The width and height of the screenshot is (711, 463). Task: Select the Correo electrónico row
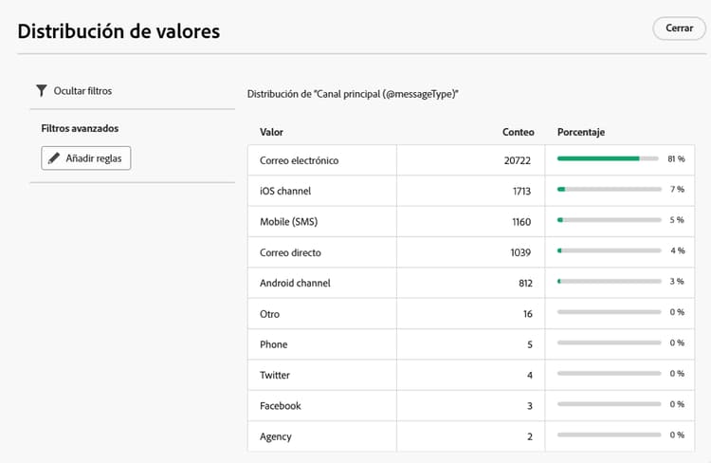pyautogui.click(x=299, y=160)
